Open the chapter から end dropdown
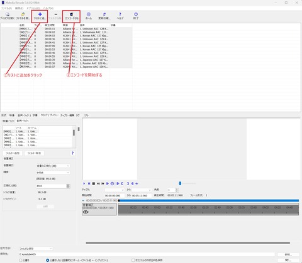Screen dimensions: 302x263 [x=142, y=190]
